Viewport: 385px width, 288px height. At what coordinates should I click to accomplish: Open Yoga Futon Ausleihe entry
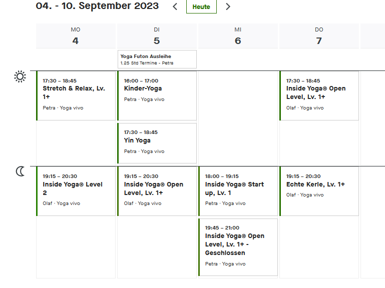[157, 59]
